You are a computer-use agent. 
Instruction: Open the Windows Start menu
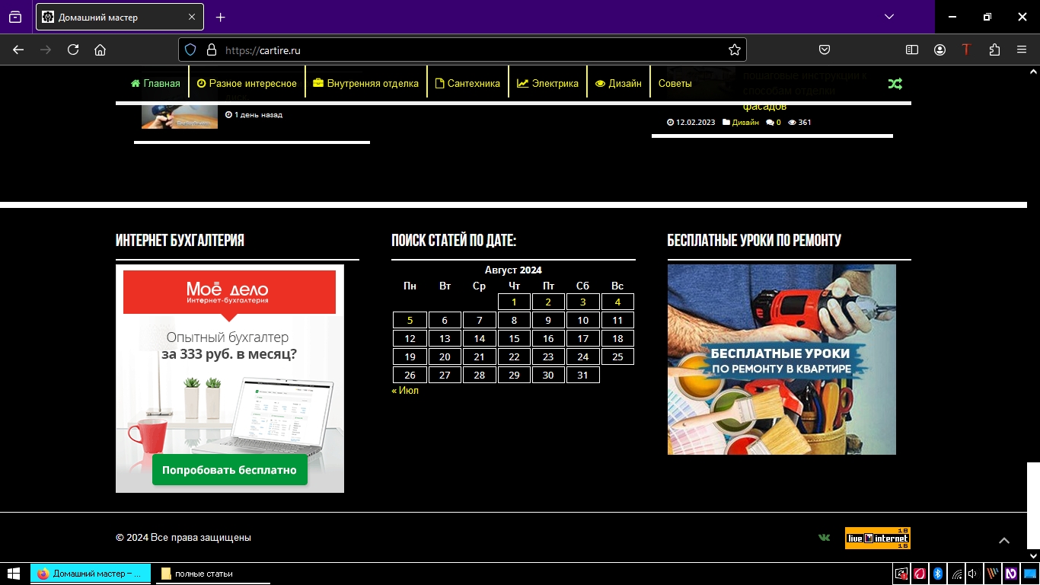pyautogui.click(x=14, y=574)
